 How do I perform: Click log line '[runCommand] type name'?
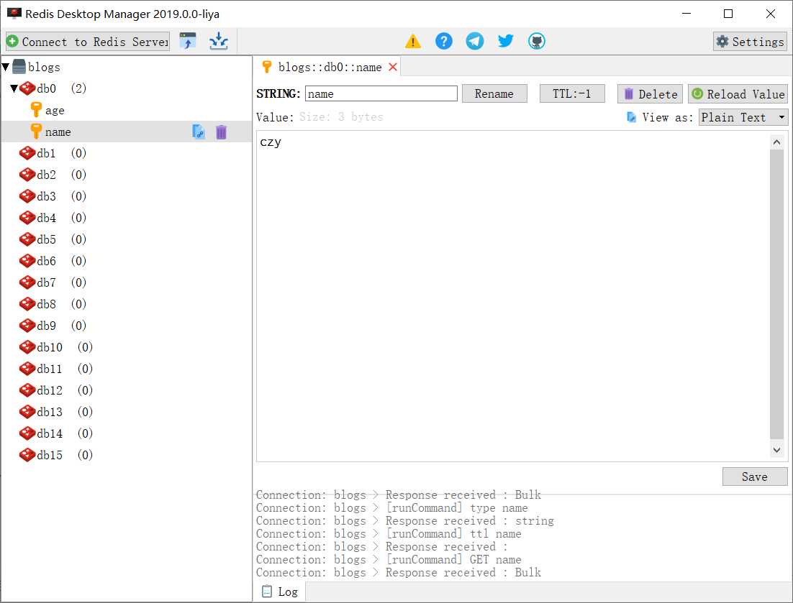coord(392,508)
